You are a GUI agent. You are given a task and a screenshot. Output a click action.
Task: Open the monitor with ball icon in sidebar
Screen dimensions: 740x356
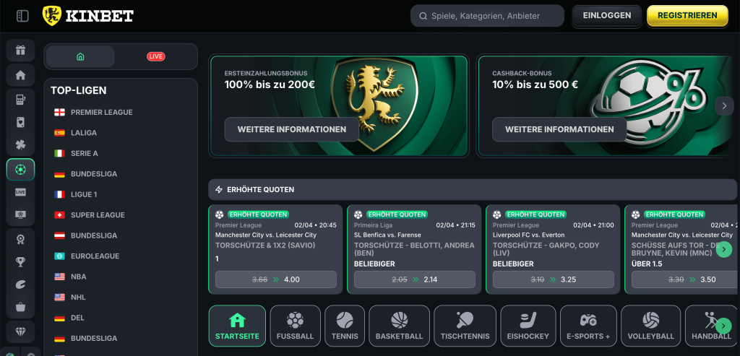click(x=20, y=214)
